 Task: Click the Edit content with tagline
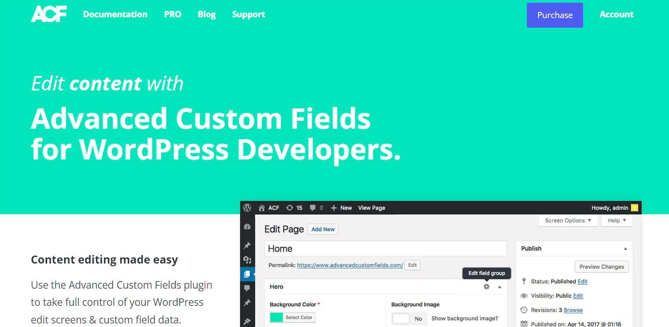click(x=107, y=83)
